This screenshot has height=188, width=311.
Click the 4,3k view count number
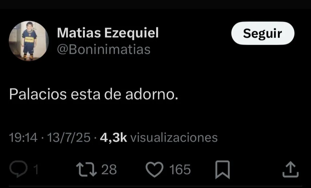[x=113, y=137]
